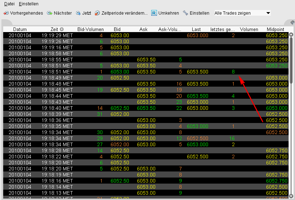Image resolution: width=295 pixels, height=200 pixels.
Task: Click the scroll up arrow of the table scrollbar
Action: pos(291,34)
